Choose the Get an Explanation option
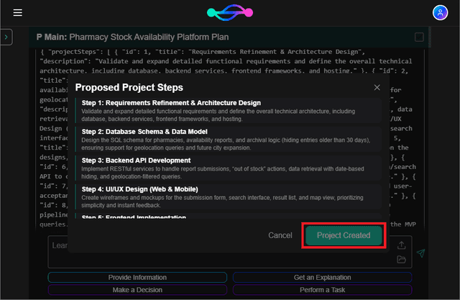 coord(322,277)
